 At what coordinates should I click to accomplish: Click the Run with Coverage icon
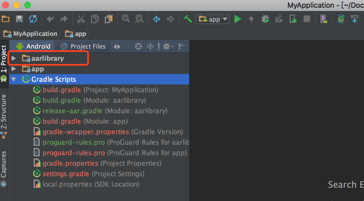(279, 19)
